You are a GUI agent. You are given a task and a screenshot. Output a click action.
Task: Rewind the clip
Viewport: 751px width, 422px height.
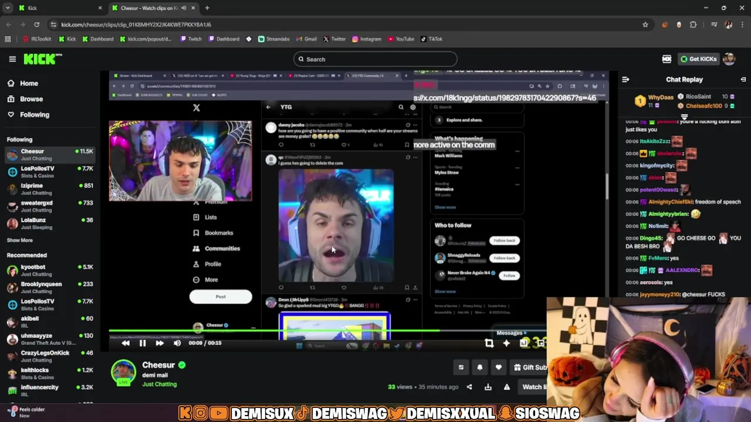126,343
